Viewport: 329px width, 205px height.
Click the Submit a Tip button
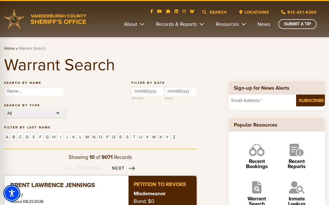pos(297,24)
